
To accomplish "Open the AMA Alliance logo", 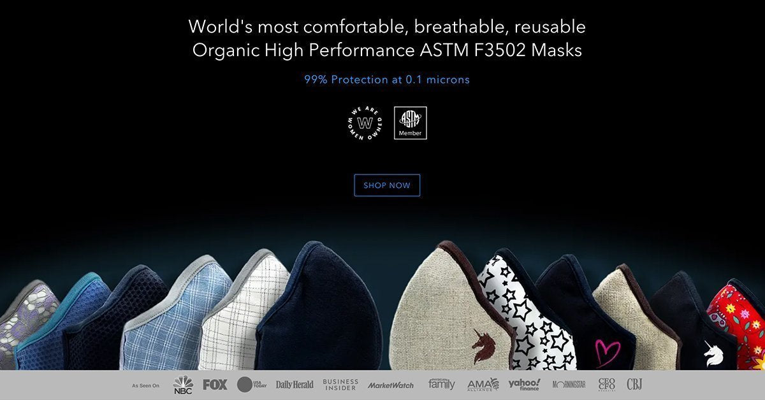I will [483, 385].
